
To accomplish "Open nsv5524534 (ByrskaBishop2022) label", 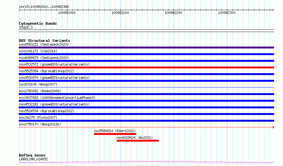I will coord(47,111).
